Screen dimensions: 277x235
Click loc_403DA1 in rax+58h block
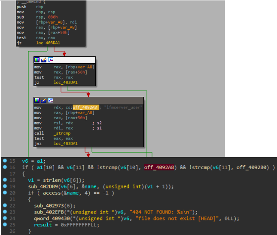pyautogui.click(x=66, y=83)
